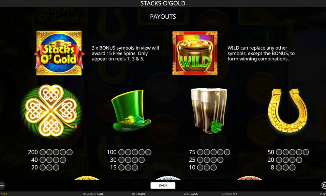Screen dimensions: 326x196
Task: Click the 100 payout row for hat
Action: (129, 152)
